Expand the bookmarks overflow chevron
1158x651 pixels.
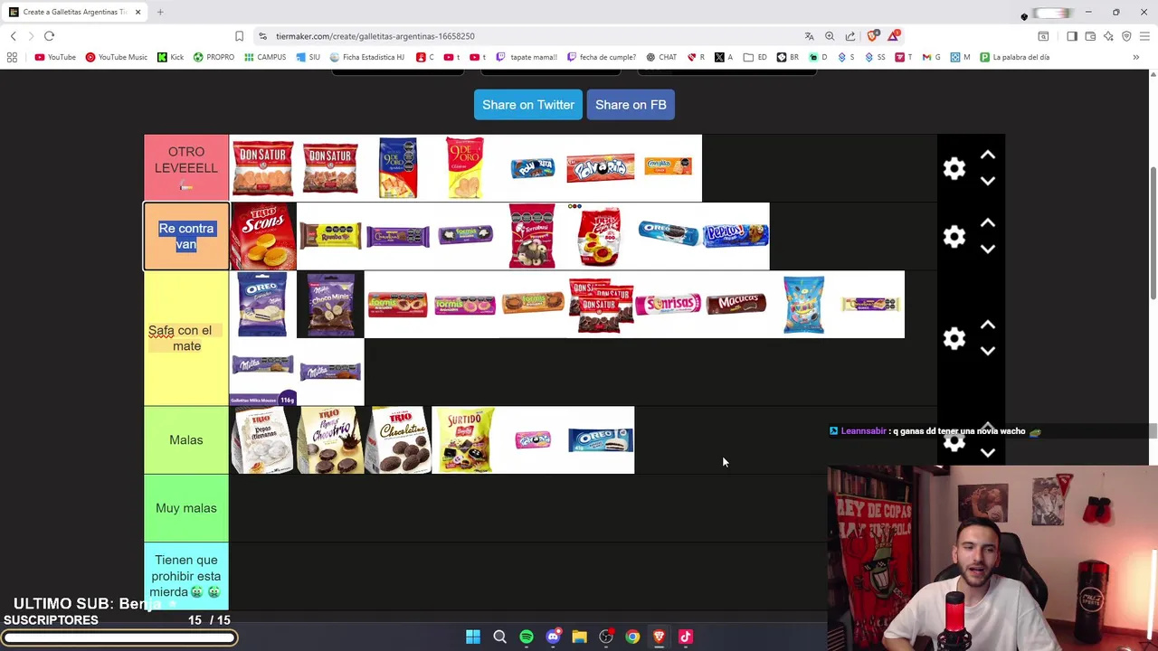tap(1135, 57)
